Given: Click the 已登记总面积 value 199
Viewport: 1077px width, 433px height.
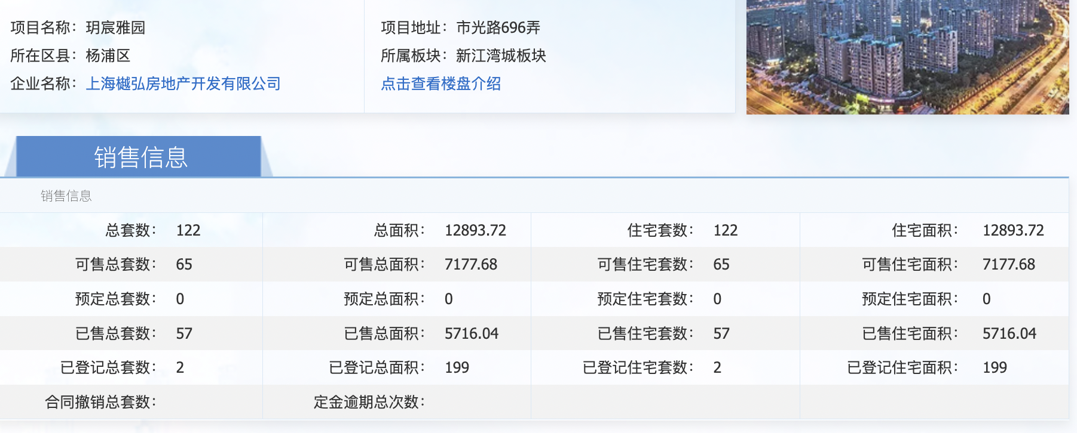Looking at the screenshot, I should 457,367.
